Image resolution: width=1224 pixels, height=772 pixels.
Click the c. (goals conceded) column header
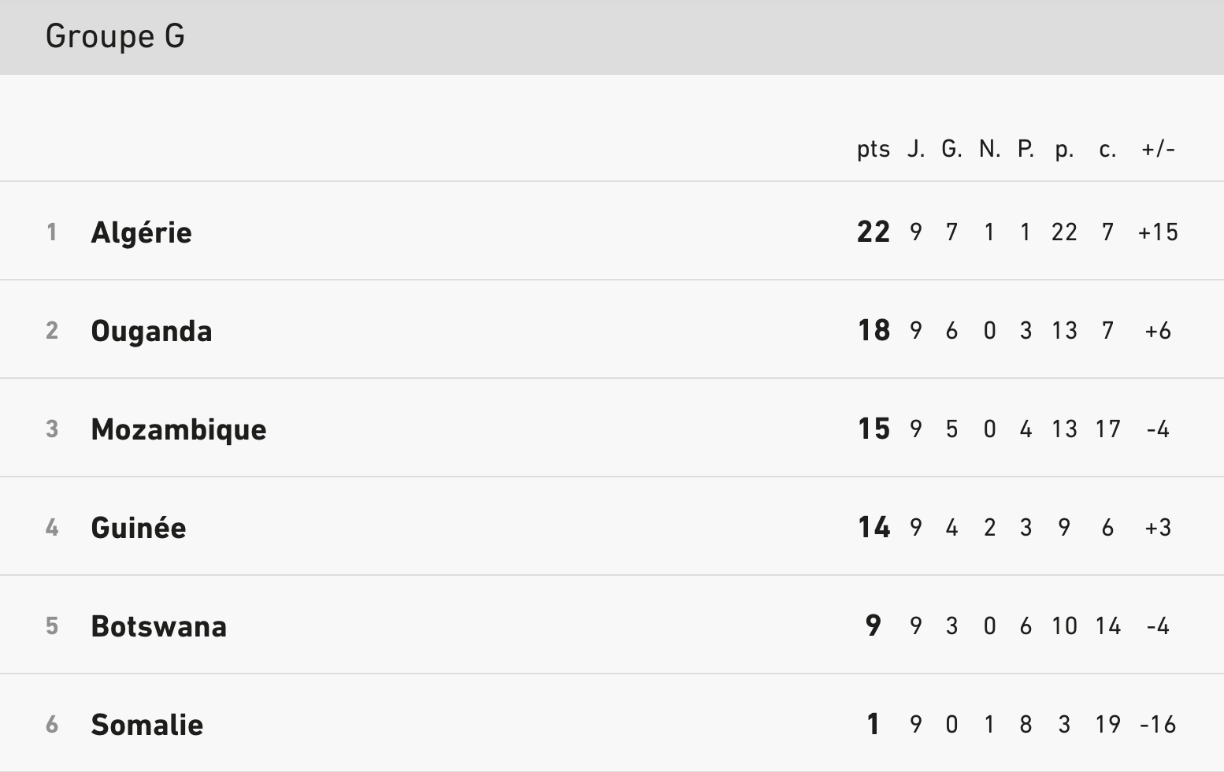pos(1107,149)
